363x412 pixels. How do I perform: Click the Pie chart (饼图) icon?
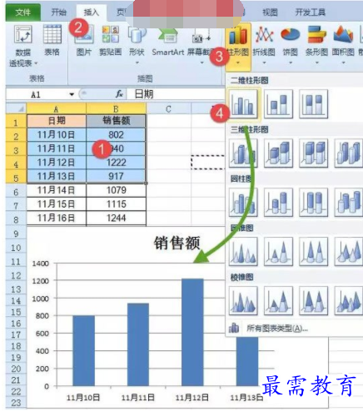tap(291, 35)
